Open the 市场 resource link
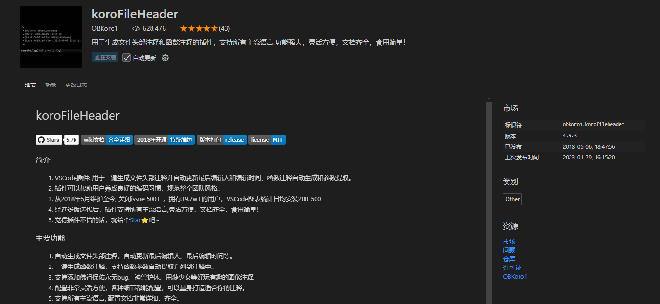The height and width of the screenshot is (304, 660). (x=509, y=242)
